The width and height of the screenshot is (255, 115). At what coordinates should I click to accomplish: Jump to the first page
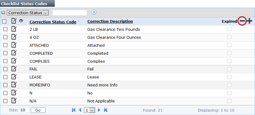(x=74, y=110)
